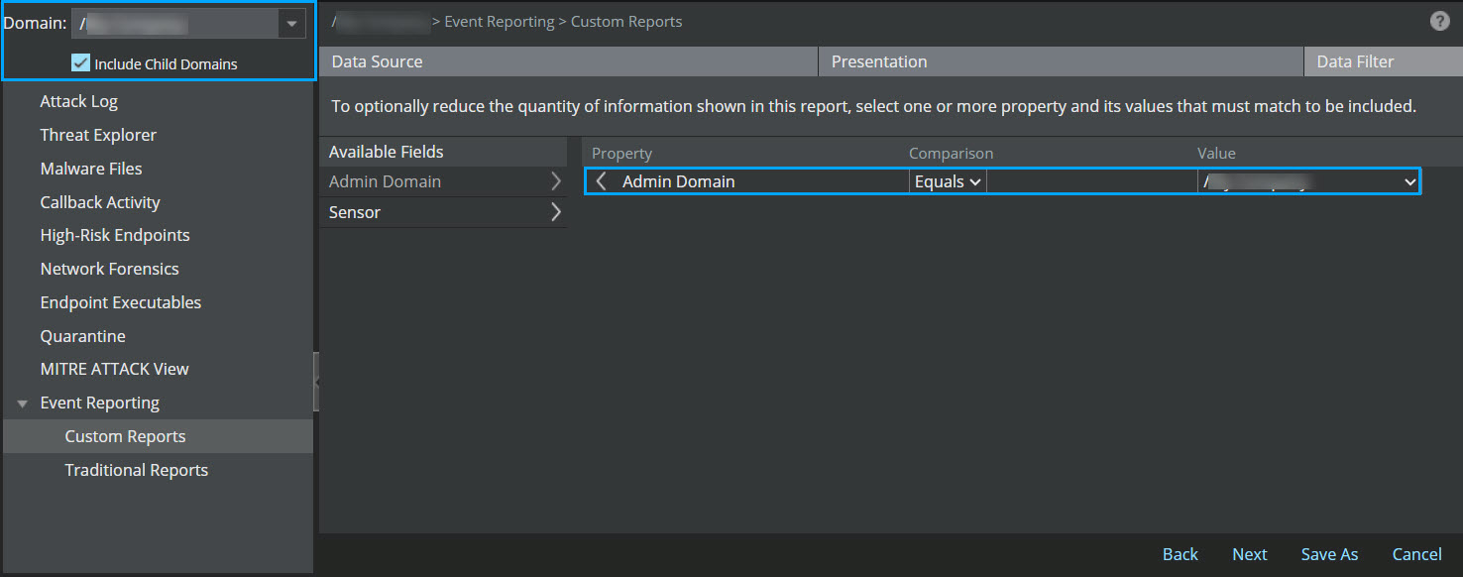
Task: Open the help question mark icon
Action: tap(1440, 21)
